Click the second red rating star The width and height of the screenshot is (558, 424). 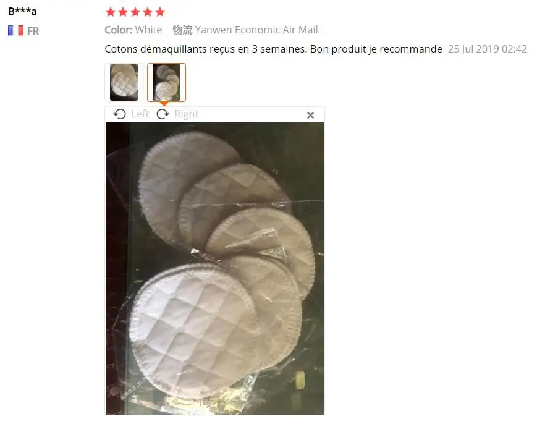123,12
